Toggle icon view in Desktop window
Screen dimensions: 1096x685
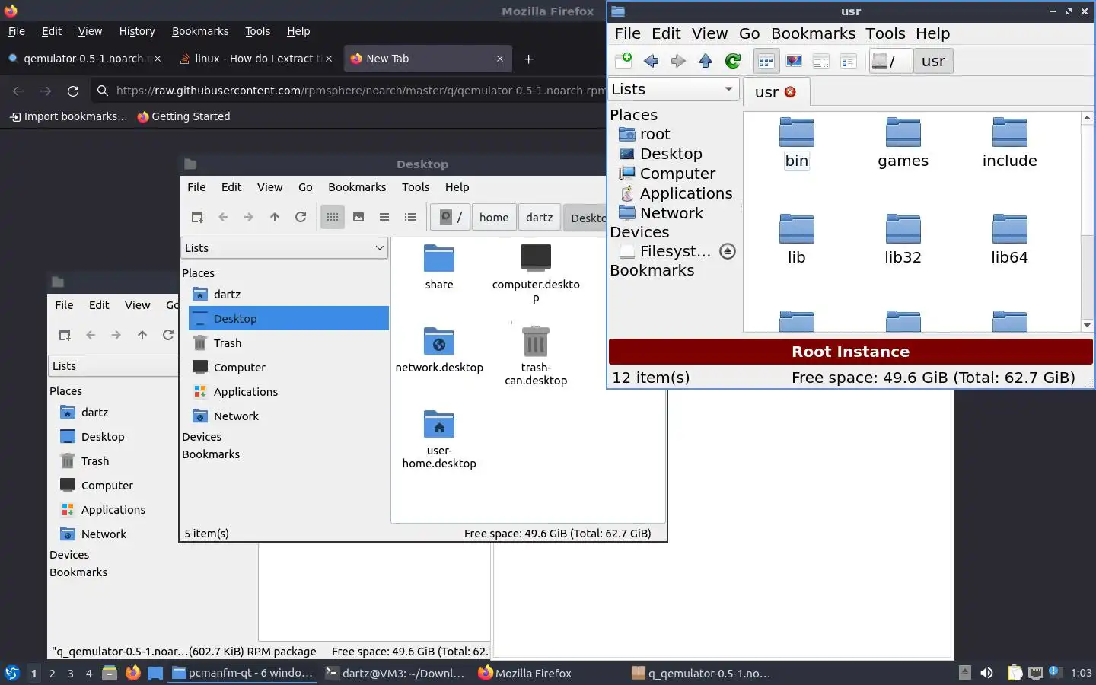[x=333, y=217]
